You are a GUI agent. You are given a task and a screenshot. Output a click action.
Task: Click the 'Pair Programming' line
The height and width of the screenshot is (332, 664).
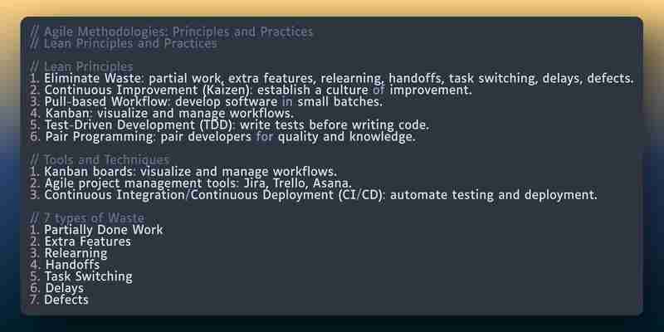tap(222, 137)
